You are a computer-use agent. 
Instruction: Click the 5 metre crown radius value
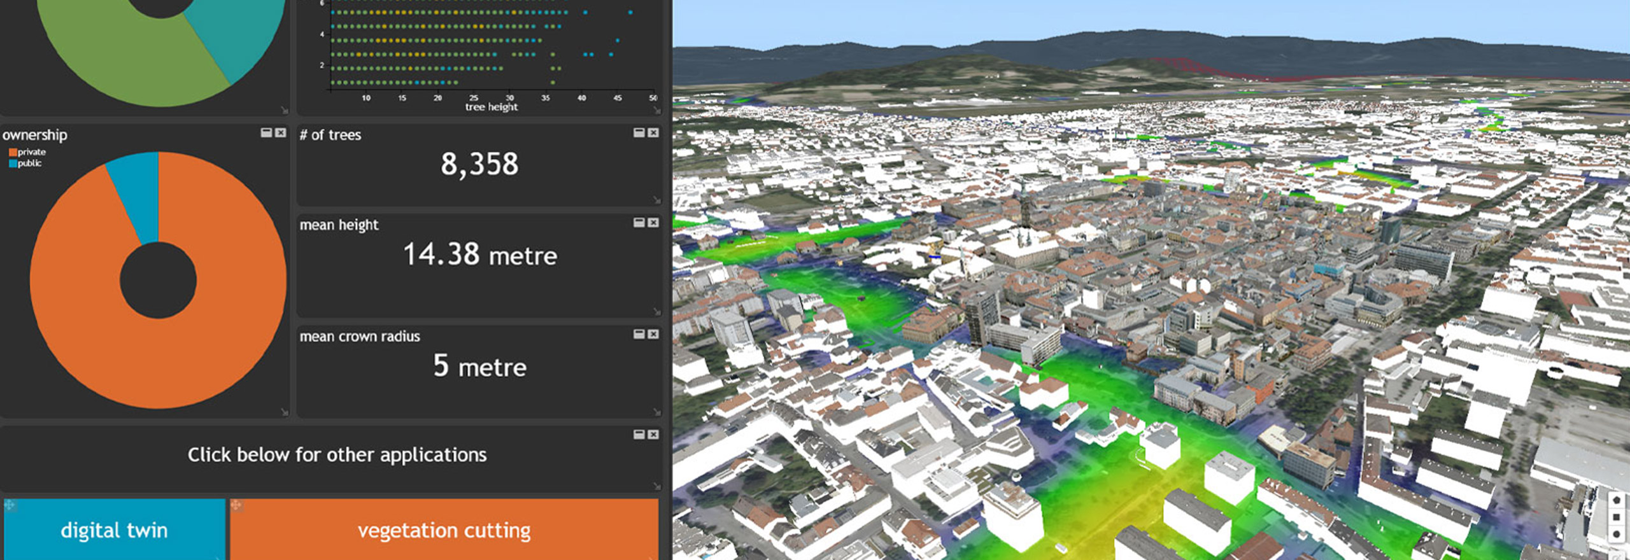coord(479,367)
